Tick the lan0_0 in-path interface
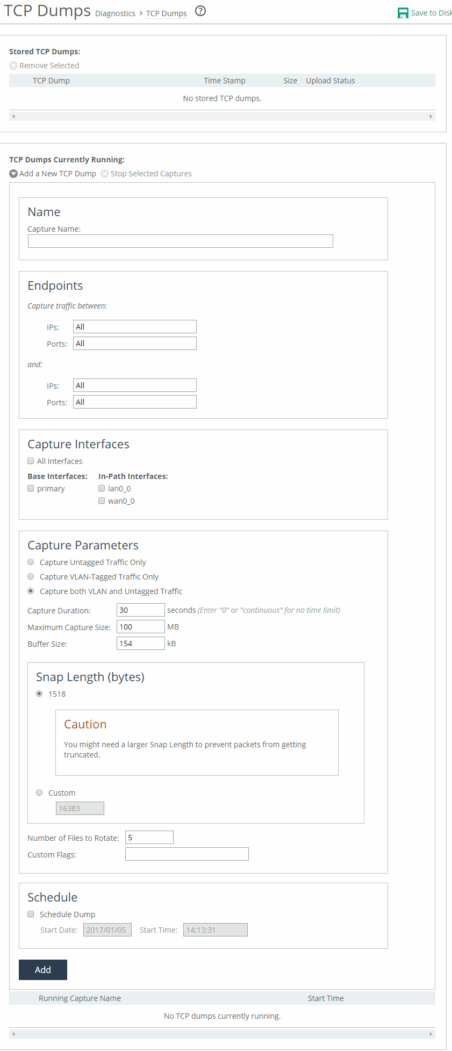 point(102,488)
